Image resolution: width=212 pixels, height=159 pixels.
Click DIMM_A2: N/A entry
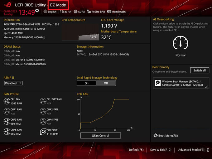[12, 55]
